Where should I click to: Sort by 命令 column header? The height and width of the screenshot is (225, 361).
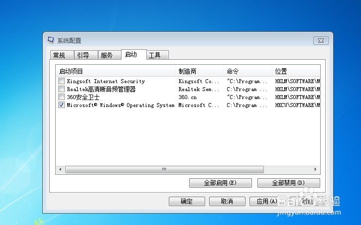pyautogui.click(x=248, y=71)
